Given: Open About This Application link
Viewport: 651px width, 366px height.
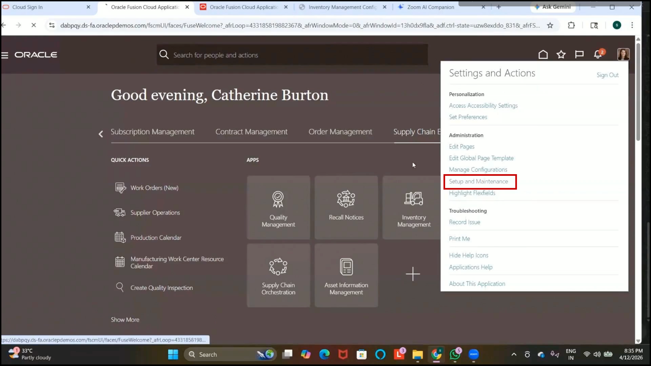Looking at the screenshot, I should point(477,284).
